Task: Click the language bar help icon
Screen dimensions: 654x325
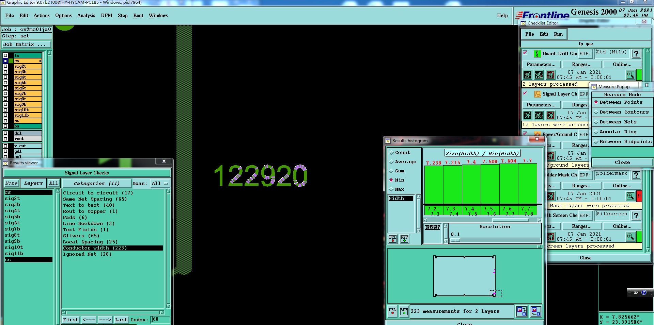Action: tap(644, 292)
